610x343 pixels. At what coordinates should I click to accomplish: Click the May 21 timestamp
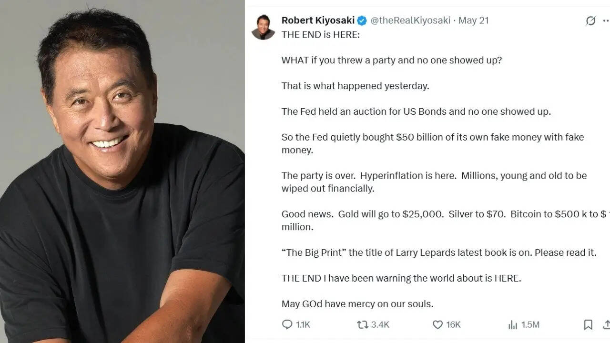click(x=474, y=20)
